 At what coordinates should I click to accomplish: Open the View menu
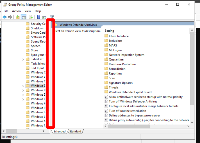[28, 11]
